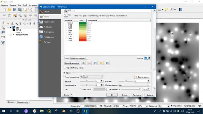Open the Projects menu
This screenshot has height=114, width=203.
[x=5, y=5]
